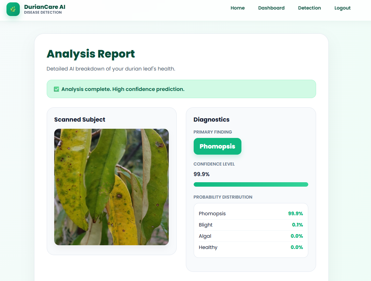The height and width of the screenshot is (281, 371).
Task: Click the Phomopsis primary finding badge
Action: (x=218, y=146)
